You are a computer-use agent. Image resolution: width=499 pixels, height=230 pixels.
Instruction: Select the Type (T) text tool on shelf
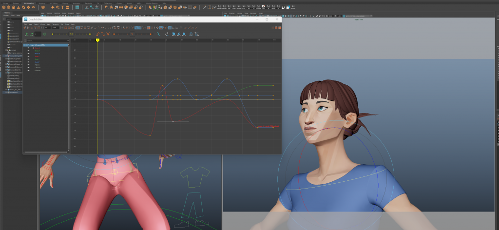(x=62, y=7)
